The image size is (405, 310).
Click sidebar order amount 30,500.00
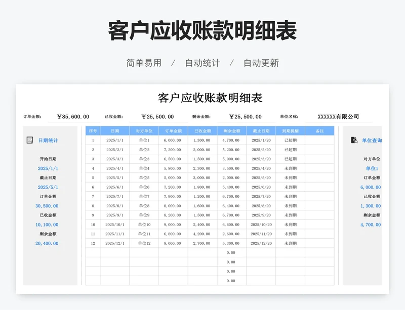pyautogui.click(x=47, y=206)
